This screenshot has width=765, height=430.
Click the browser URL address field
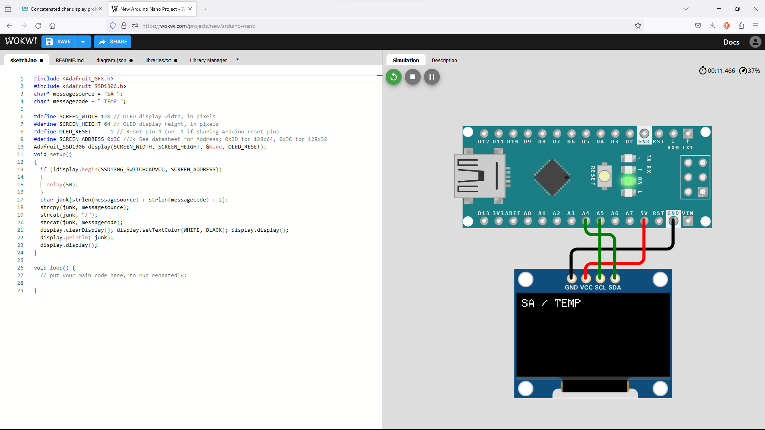click(x=359, y=26)
